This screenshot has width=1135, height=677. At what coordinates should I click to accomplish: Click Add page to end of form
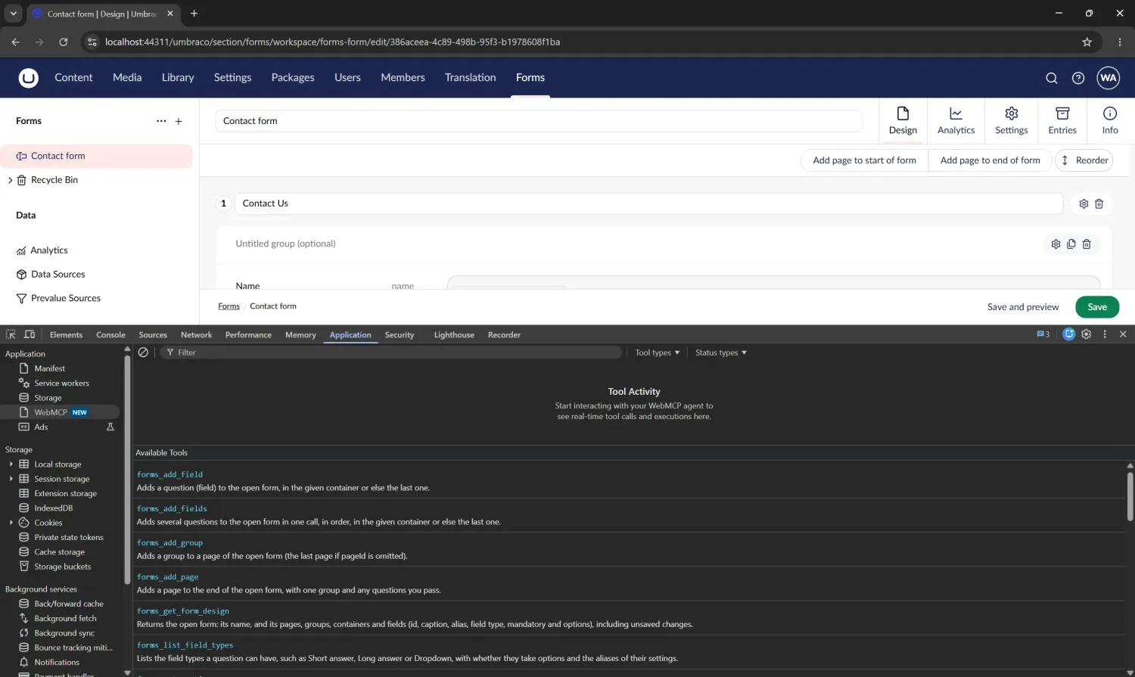[x=990, y=160]
